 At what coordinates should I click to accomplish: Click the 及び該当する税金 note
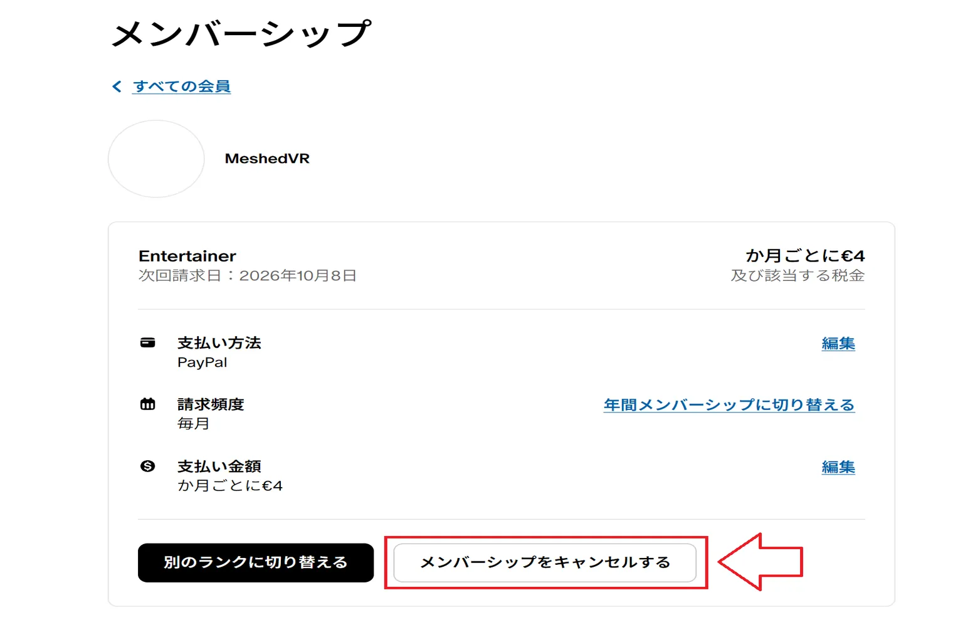click(797, 276)
